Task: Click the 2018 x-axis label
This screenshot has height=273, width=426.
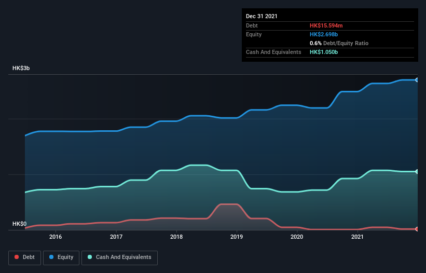Action: (x=176, y=237)
